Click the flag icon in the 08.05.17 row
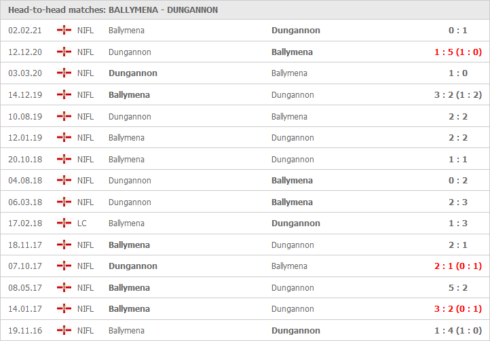Viewport: 490px width, 341px height. click(x=64, y=288)
